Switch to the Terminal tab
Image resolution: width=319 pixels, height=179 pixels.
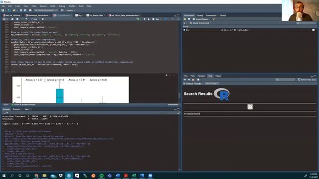pos(16,109)
